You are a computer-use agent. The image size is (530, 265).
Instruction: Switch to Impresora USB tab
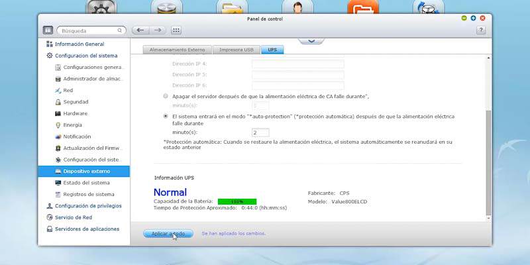[237, 50]
